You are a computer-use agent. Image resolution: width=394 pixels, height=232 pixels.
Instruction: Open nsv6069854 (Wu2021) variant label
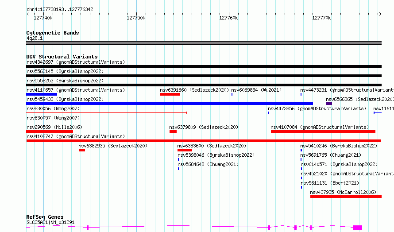(x=256, y=90)
